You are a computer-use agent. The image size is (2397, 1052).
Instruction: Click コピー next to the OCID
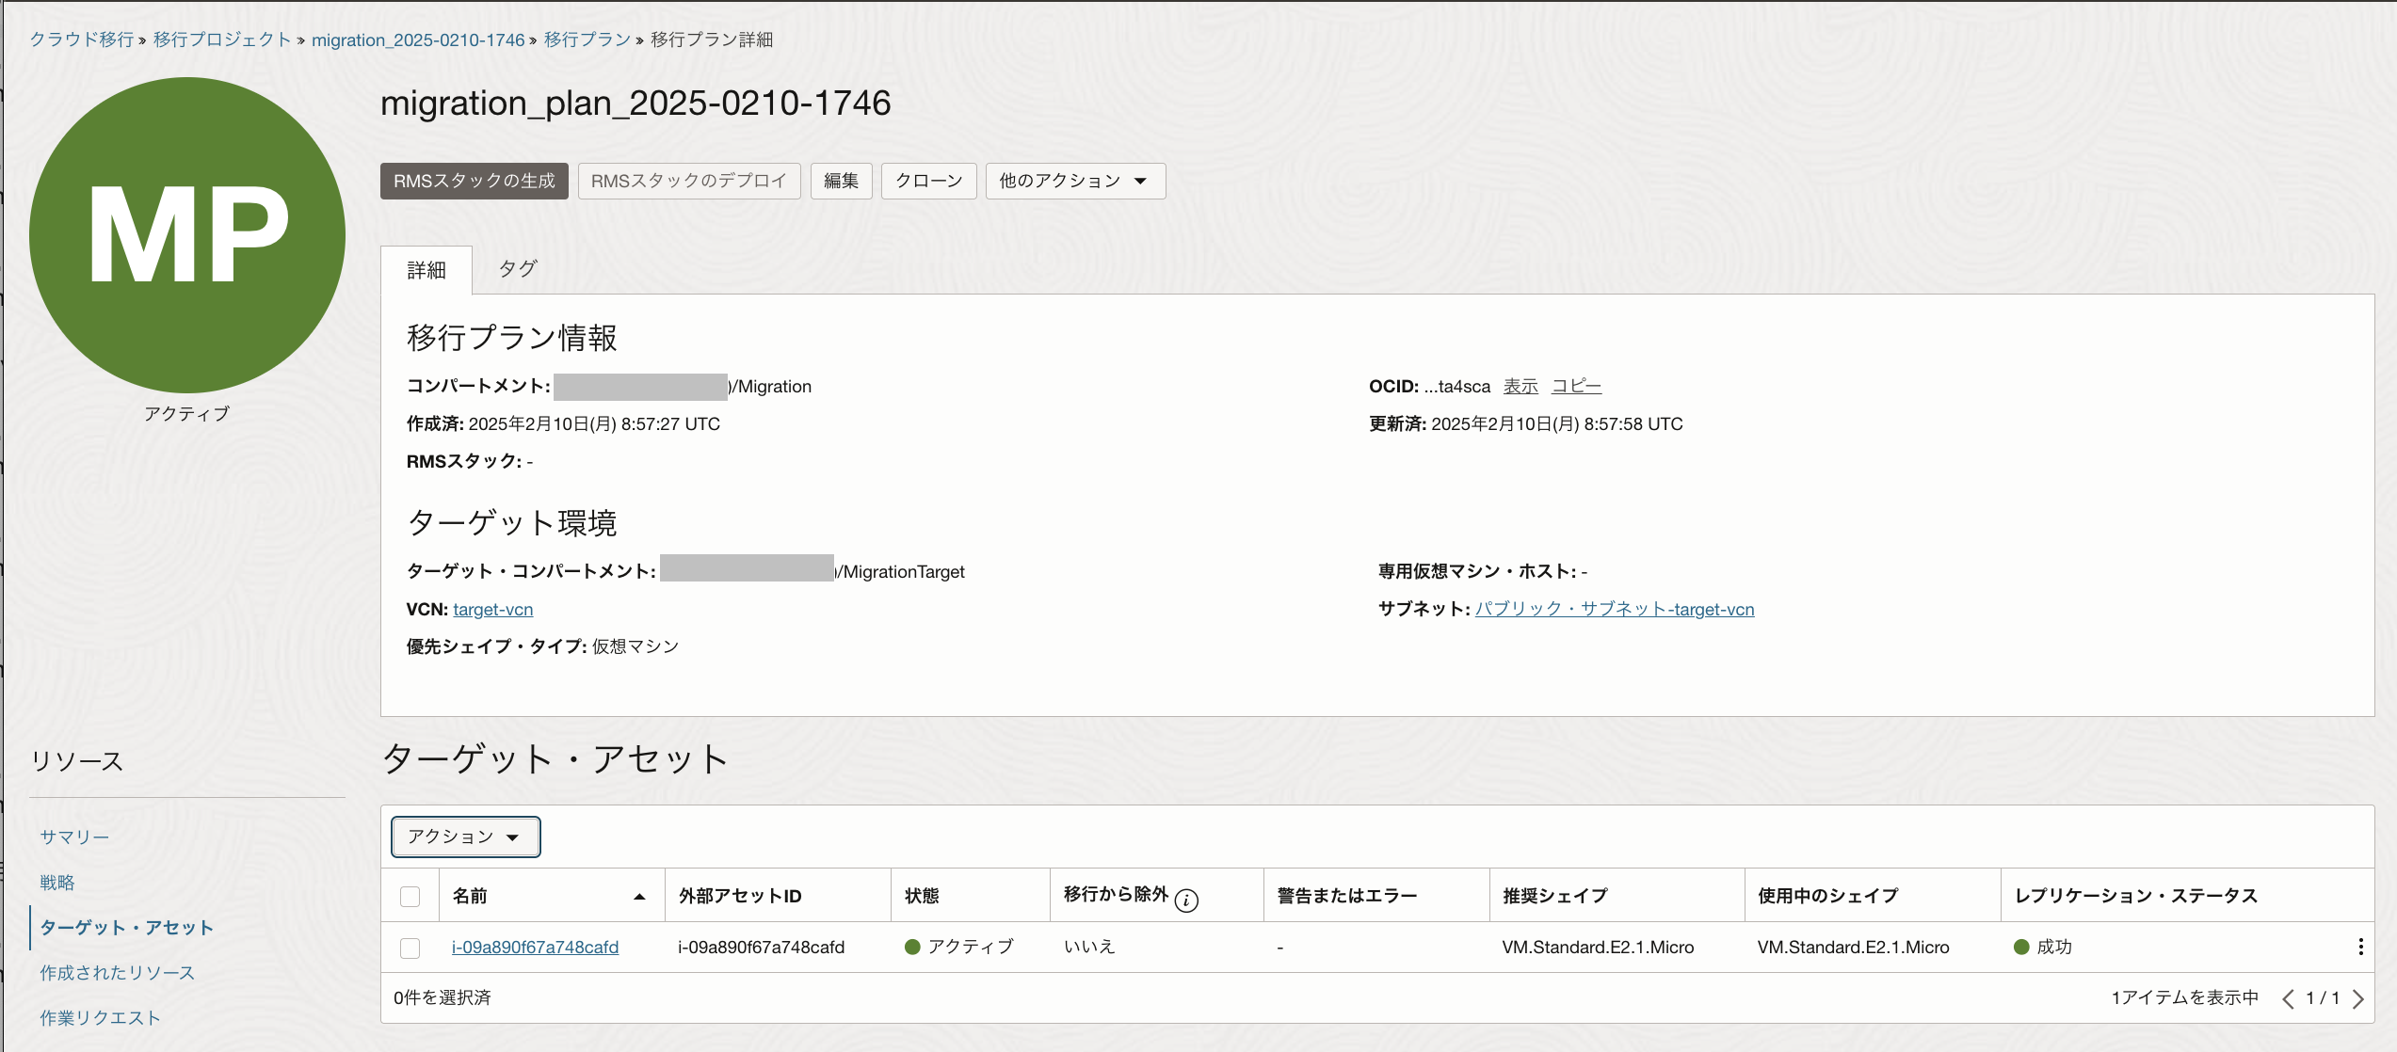1575,386
